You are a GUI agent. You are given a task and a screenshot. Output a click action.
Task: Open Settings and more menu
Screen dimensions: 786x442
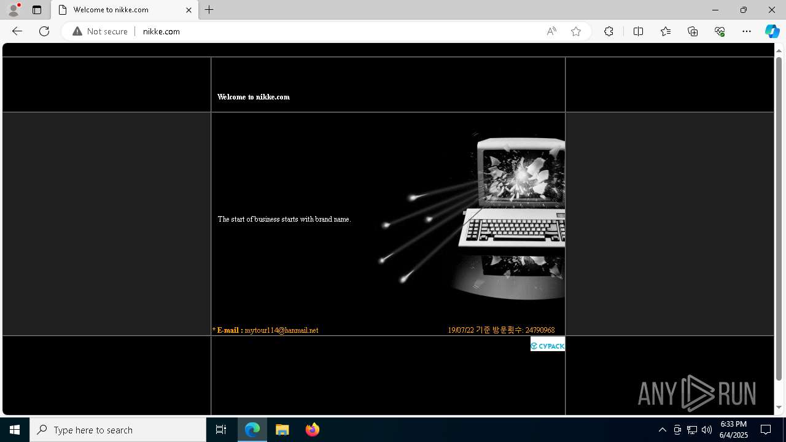tap(747, 31)
